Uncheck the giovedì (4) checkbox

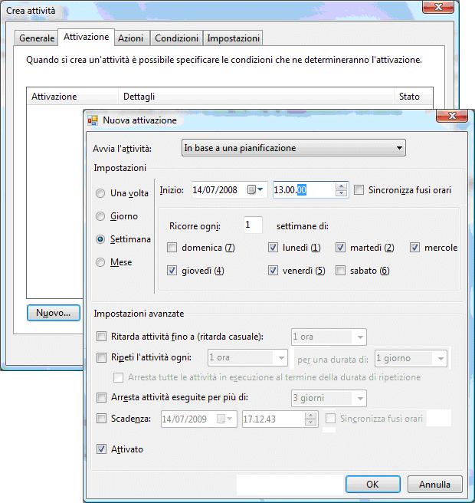point(172,271)
